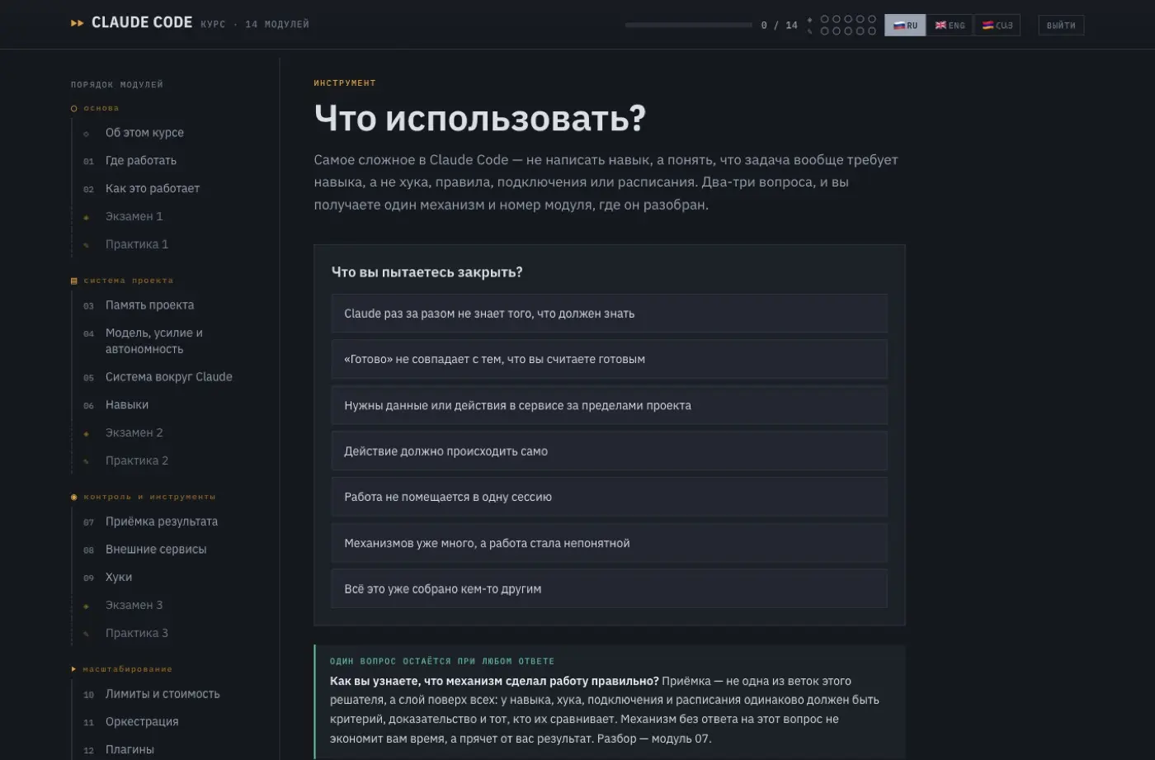The width and height of the screenshot is (1155, 760).
Task: Click the course progress bar
Action: pyautogui.click(x=688, y=25)
